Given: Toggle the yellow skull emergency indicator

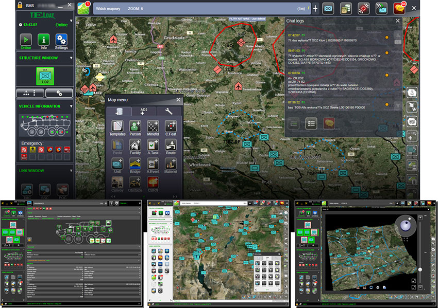Looking at the screenshot, I should tap(32, 150).
